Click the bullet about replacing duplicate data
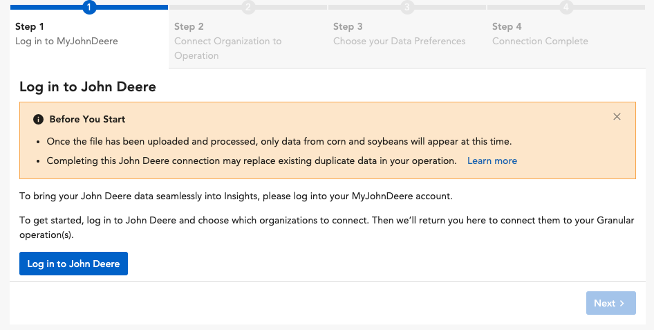Image resolution: width=654 pixels, height=330 pixels. click(x=252, y=161)
